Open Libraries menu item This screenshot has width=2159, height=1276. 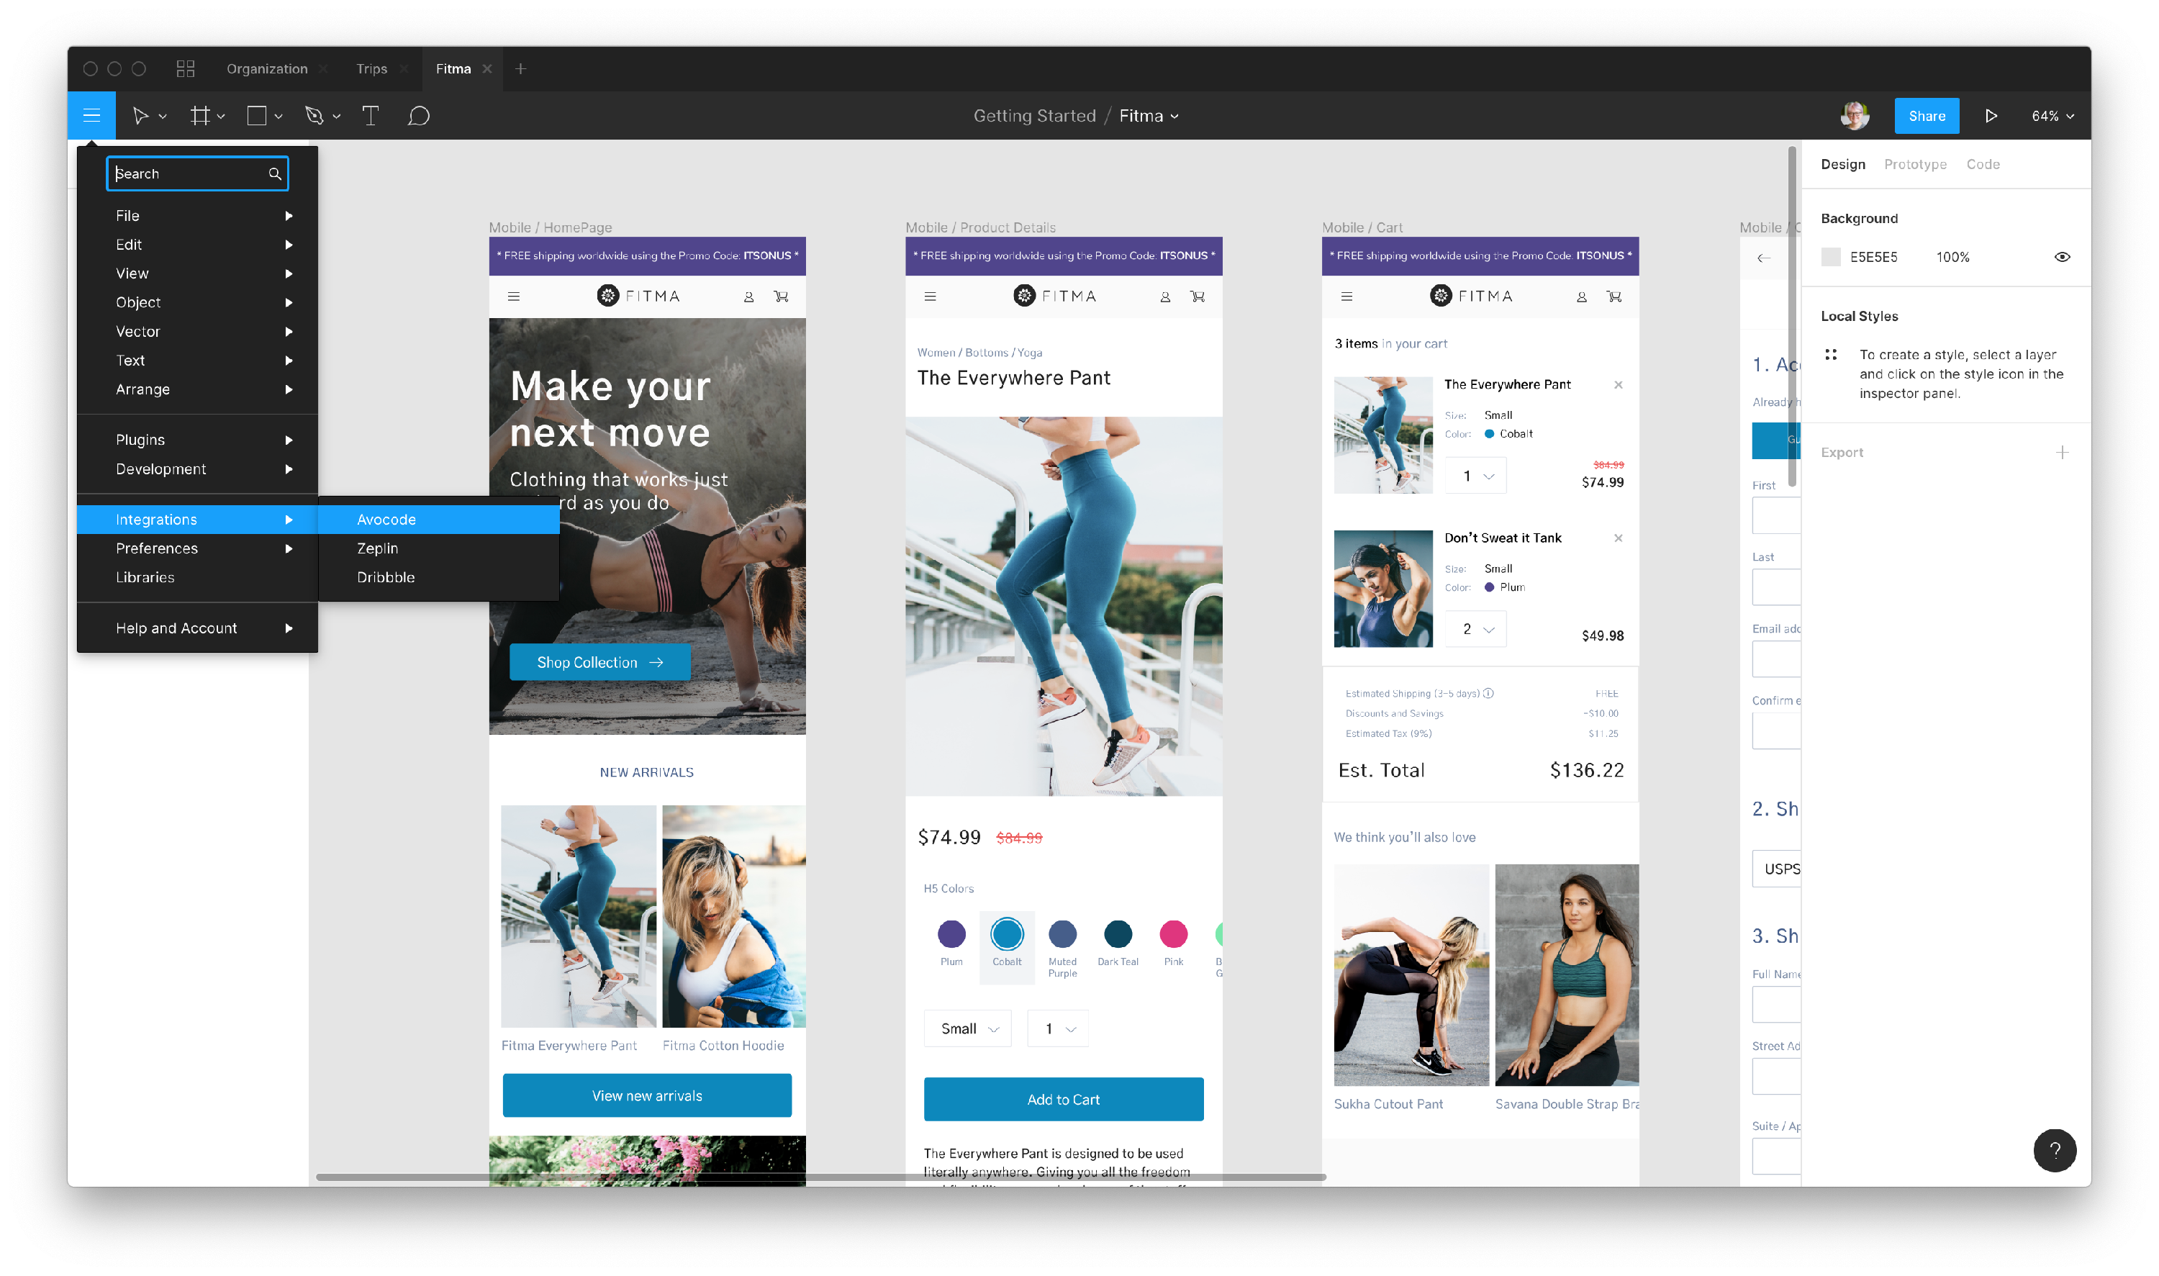tap(198, 577)
